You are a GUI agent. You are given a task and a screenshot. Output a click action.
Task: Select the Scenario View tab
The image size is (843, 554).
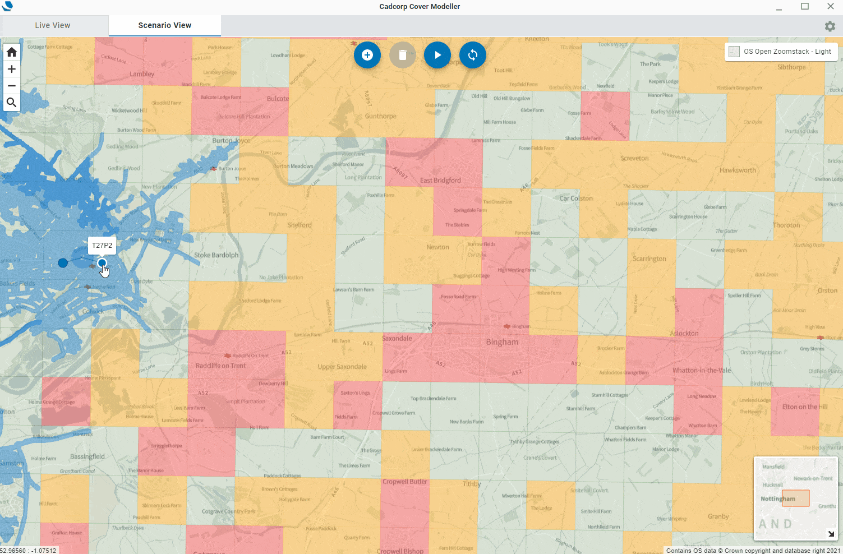tap(165, 25)
